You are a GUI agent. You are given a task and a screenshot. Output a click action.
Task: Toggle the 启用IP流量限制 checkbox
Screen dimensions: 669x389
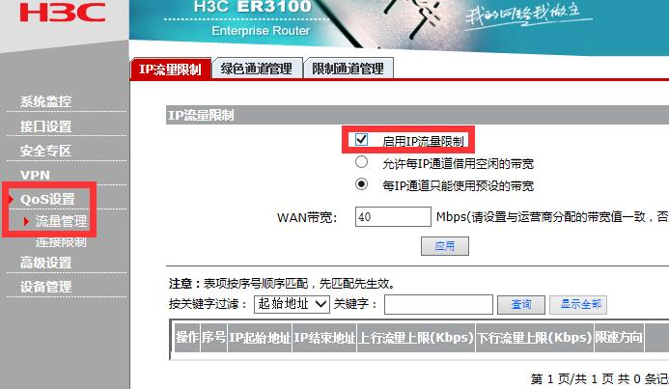(361, 139)
